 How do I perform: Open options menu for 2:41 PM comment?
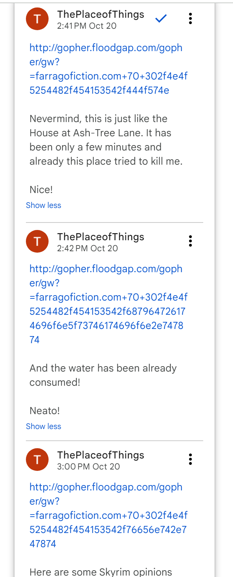point(190,18)
